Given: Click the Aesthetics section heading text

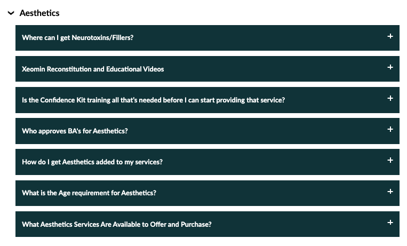Looking at the screenshot, I should point(39,13).
